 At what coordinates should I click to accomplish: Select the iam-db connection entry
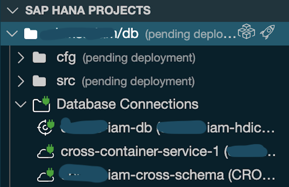[167, 127]
